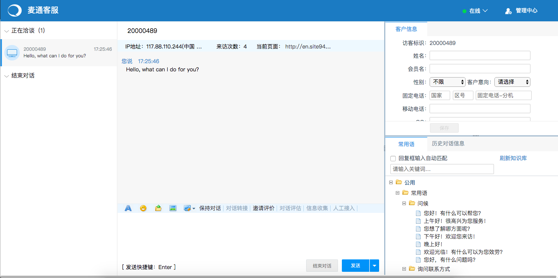Open the emoji picker

point(143,208)
